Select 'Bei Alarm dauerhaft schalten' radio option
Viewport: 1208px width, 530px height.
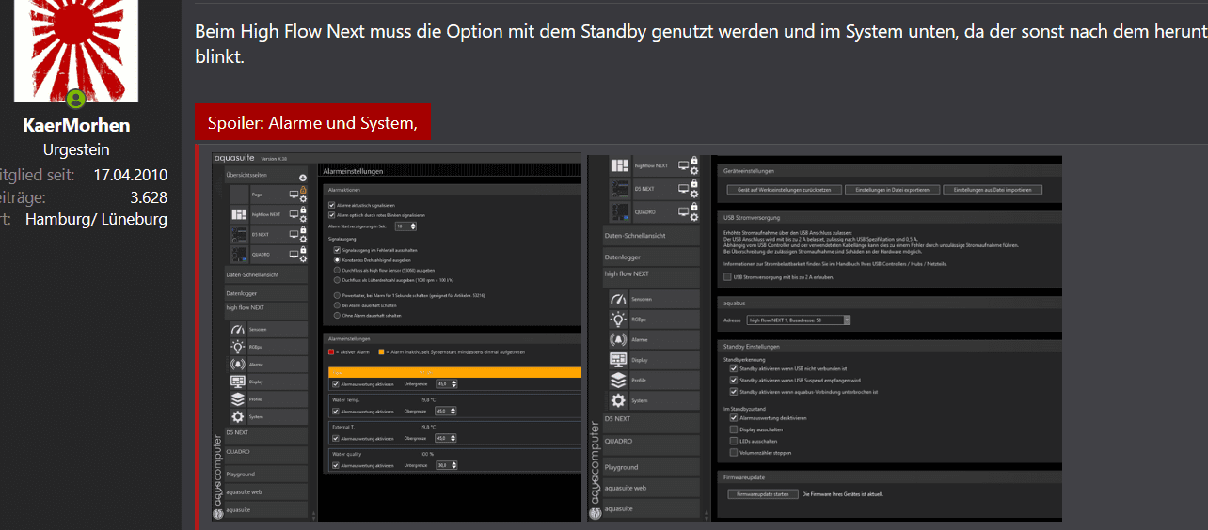(x=337, y=305)
